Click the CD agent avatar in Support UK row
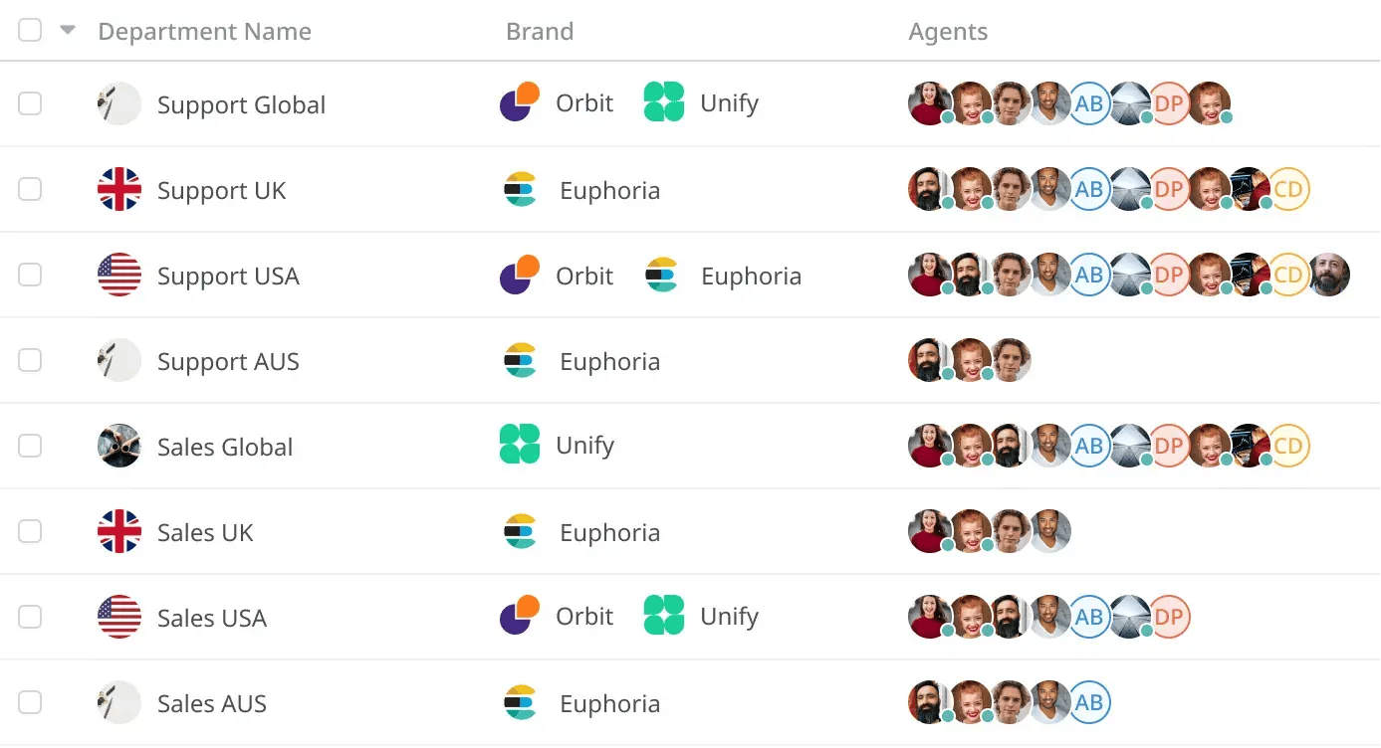The width and height of the screenshot is (1381, 748). [1288, 189]
